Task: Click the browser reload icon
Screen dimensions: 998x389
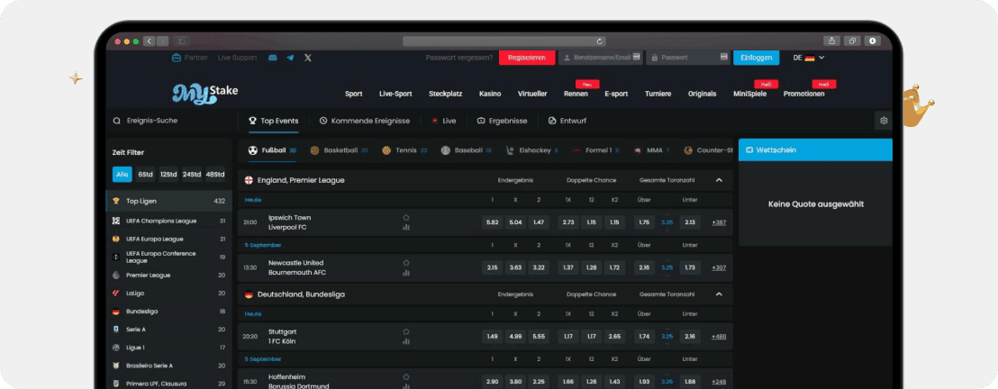Action: point(600,41)
